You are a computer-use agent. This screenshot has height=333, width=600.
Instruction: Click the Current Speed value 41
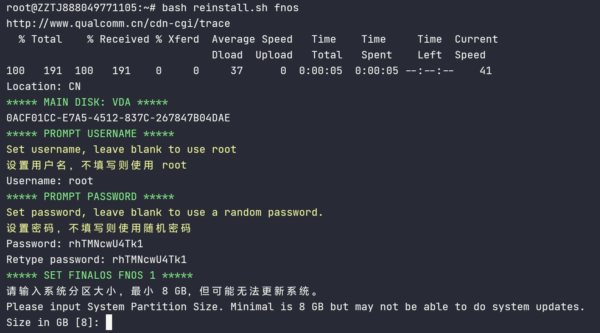tap(486, 71)
